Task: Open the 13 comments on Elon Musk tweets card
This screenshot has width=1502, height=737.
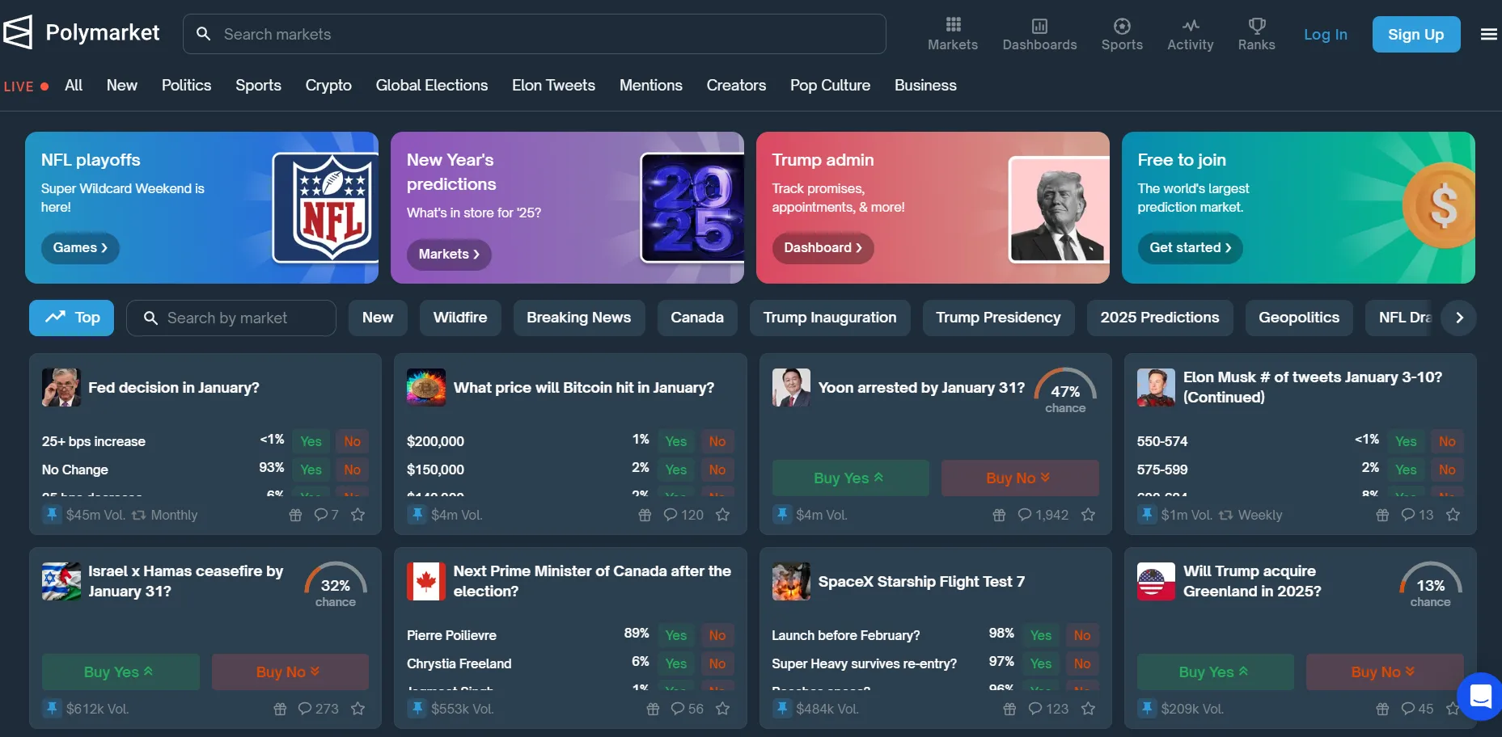Action: click(x=1417, y=515)
